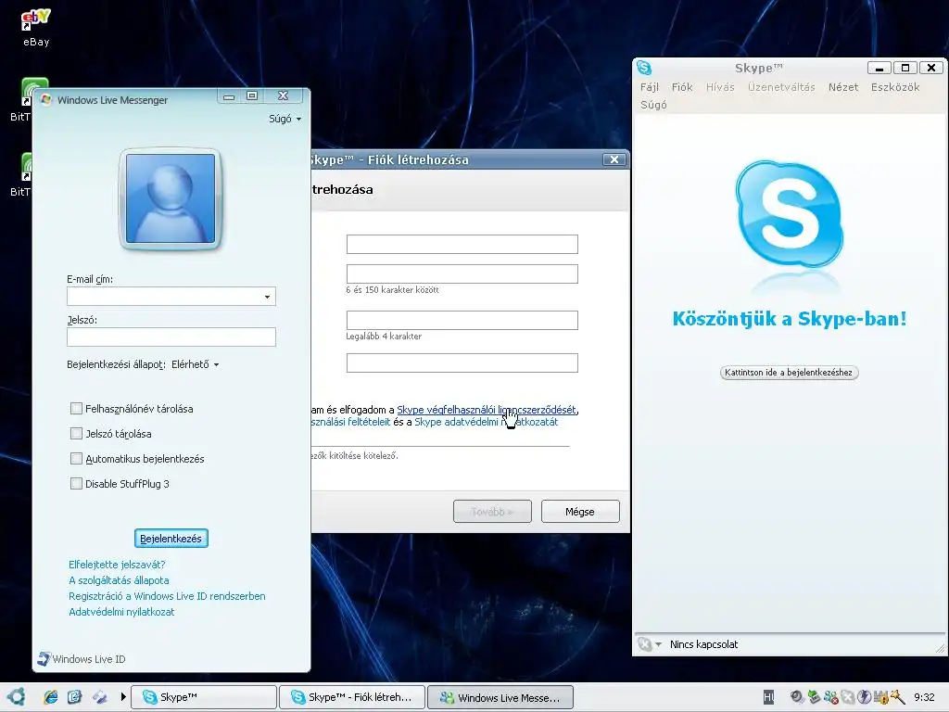949x712 pixels.
Task: Click the Nincs kapcsolat status text
Action: pos(704,644)
